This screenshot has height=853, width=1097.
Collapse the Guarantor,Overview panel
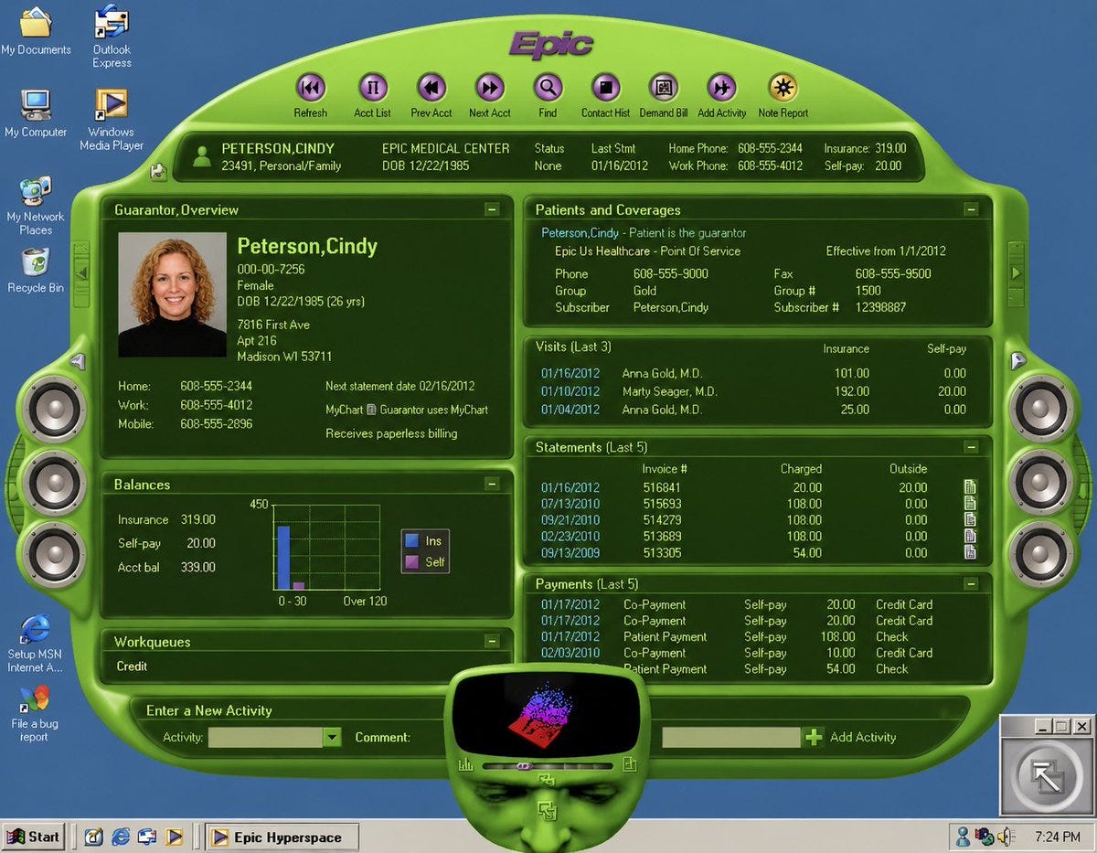click(x=492, y=209)
